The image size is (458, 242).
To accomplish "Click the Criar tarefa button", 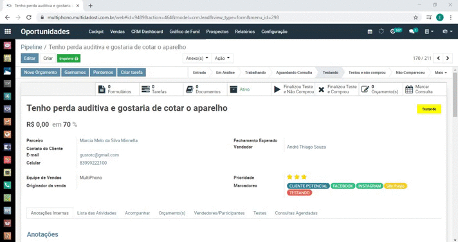I will (131, 72).
